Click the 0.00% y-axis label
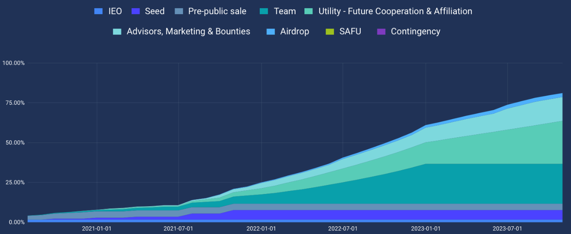571x234 pixels. tap(16, 222)
